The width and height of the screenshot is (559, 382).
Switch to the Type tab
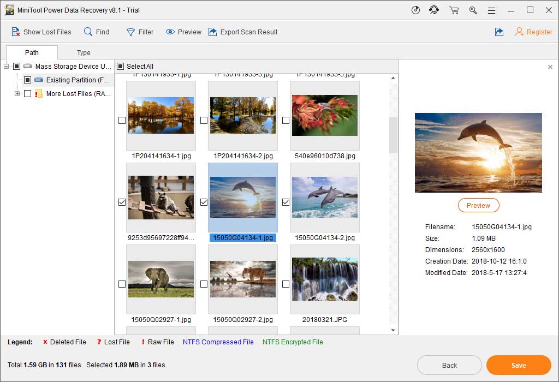(x=84, y=53)
